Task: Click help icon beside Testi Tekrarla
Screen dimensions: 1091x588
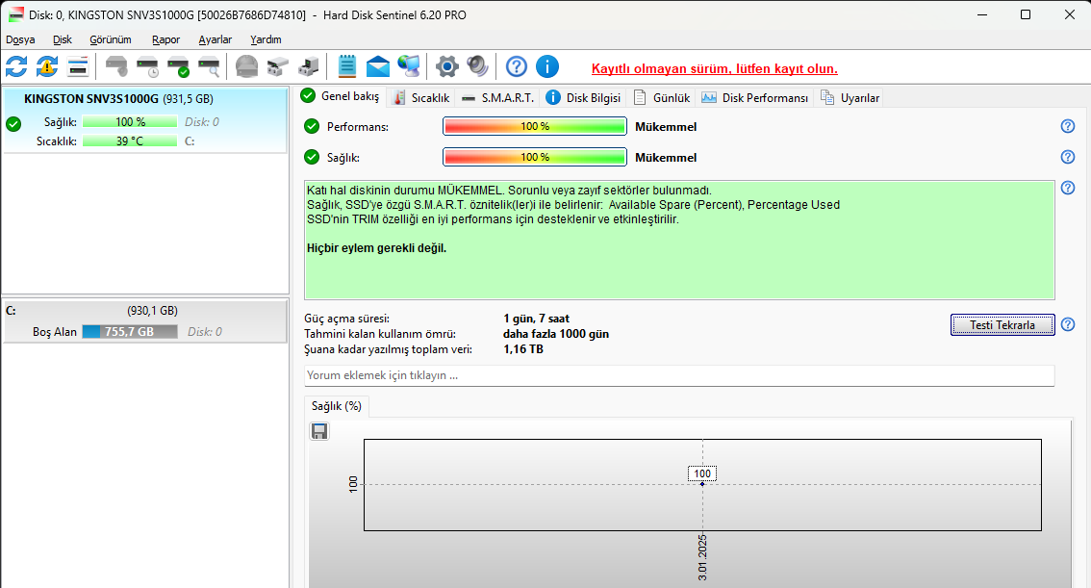Action: pos(1067,324)
